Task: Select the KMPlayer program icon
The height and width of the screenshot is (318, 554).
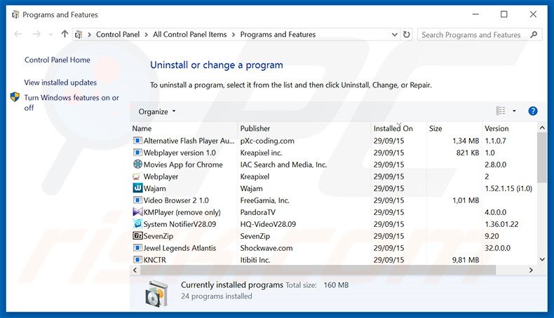Action: coord(137,212)
